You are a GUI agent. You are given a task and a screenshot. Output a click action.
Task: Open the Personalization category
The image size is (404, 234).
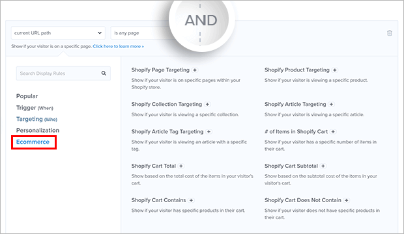pos(38,131)
